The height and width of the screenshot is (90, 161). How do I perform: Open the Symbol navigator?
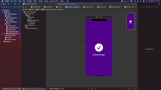[x=7, y=7]
